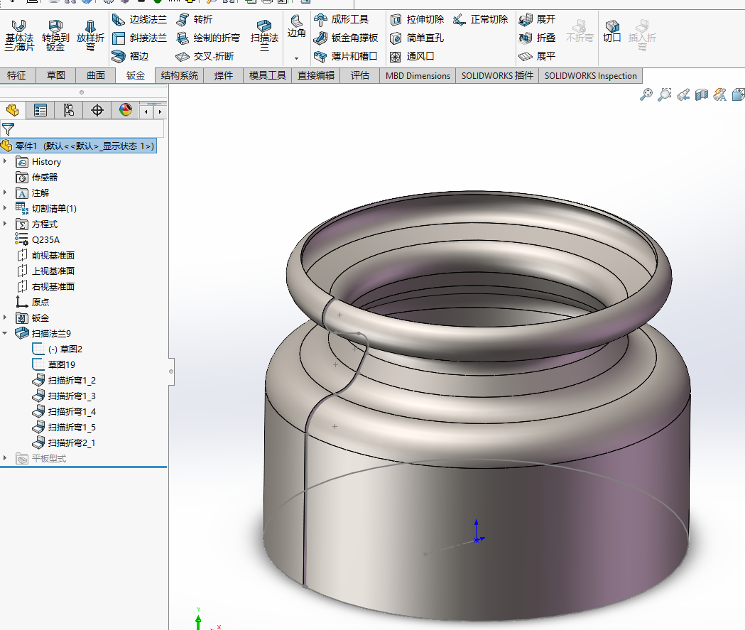The width and height of the screenshot is (745, 630).
Task: Select the Sensors item (传感器)
Action: pos(37,178)
